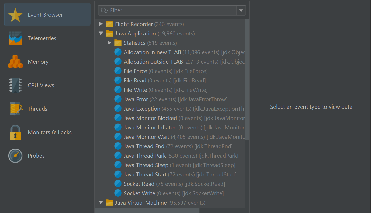Focus the Filter text field

[172, 10]
